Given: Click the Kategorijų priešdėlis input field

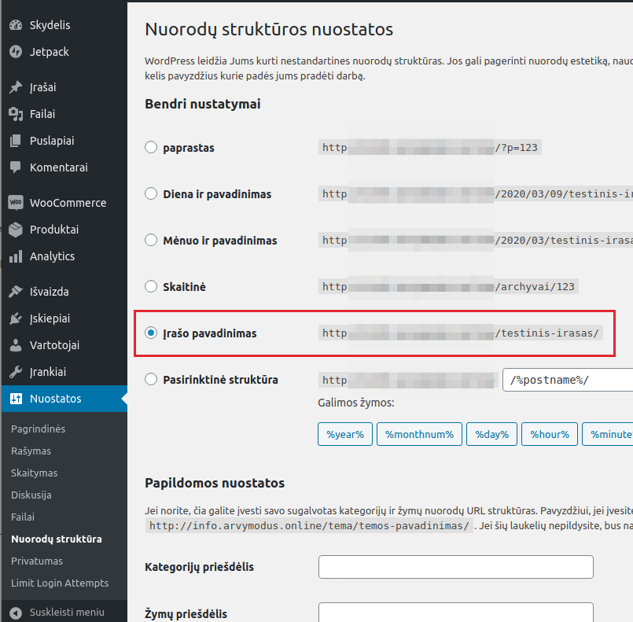Looking at the screenshot, I should pyautogui.click(x=455, y=567).
